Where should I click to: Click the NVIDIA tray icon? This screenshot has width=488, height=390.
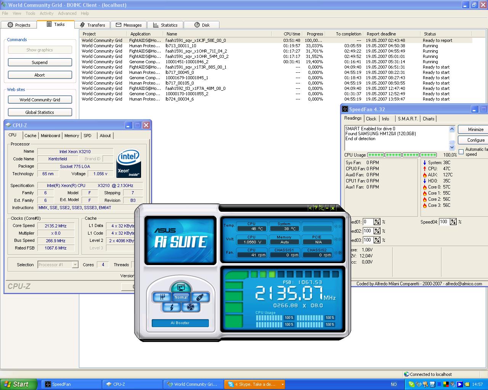tap(467, 384)
